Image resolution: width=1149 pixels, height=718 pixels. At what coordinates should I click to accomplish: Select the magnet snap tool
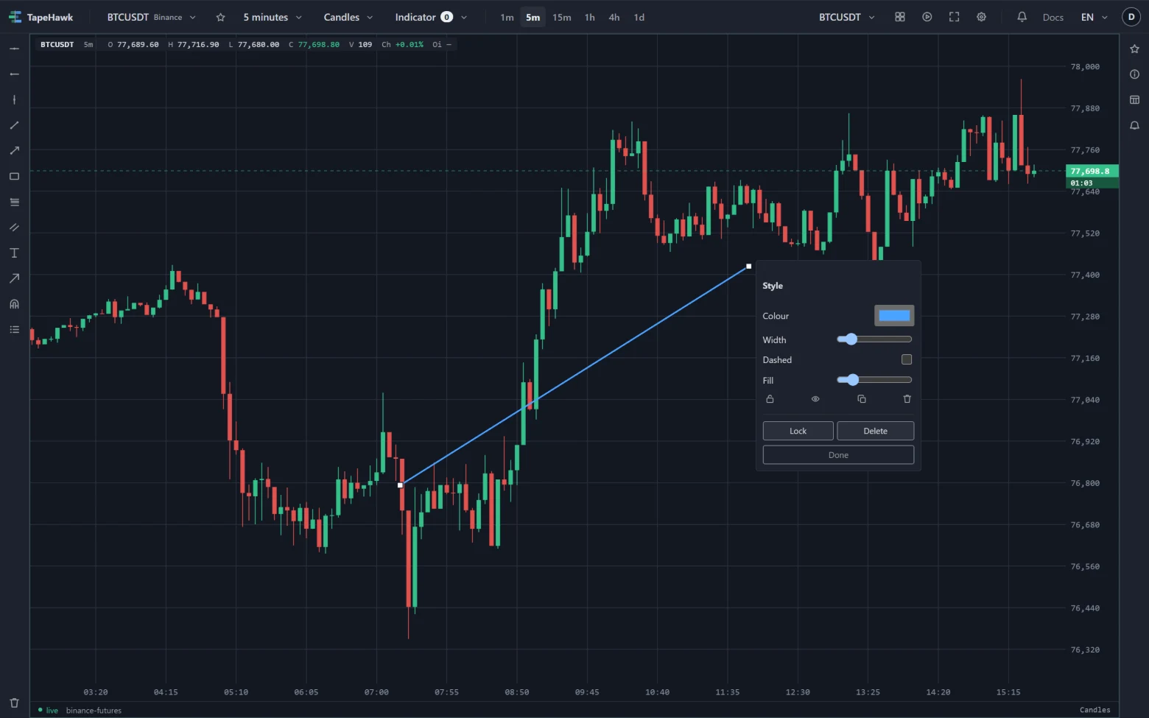pyautogui.click(x=14, y=304)
